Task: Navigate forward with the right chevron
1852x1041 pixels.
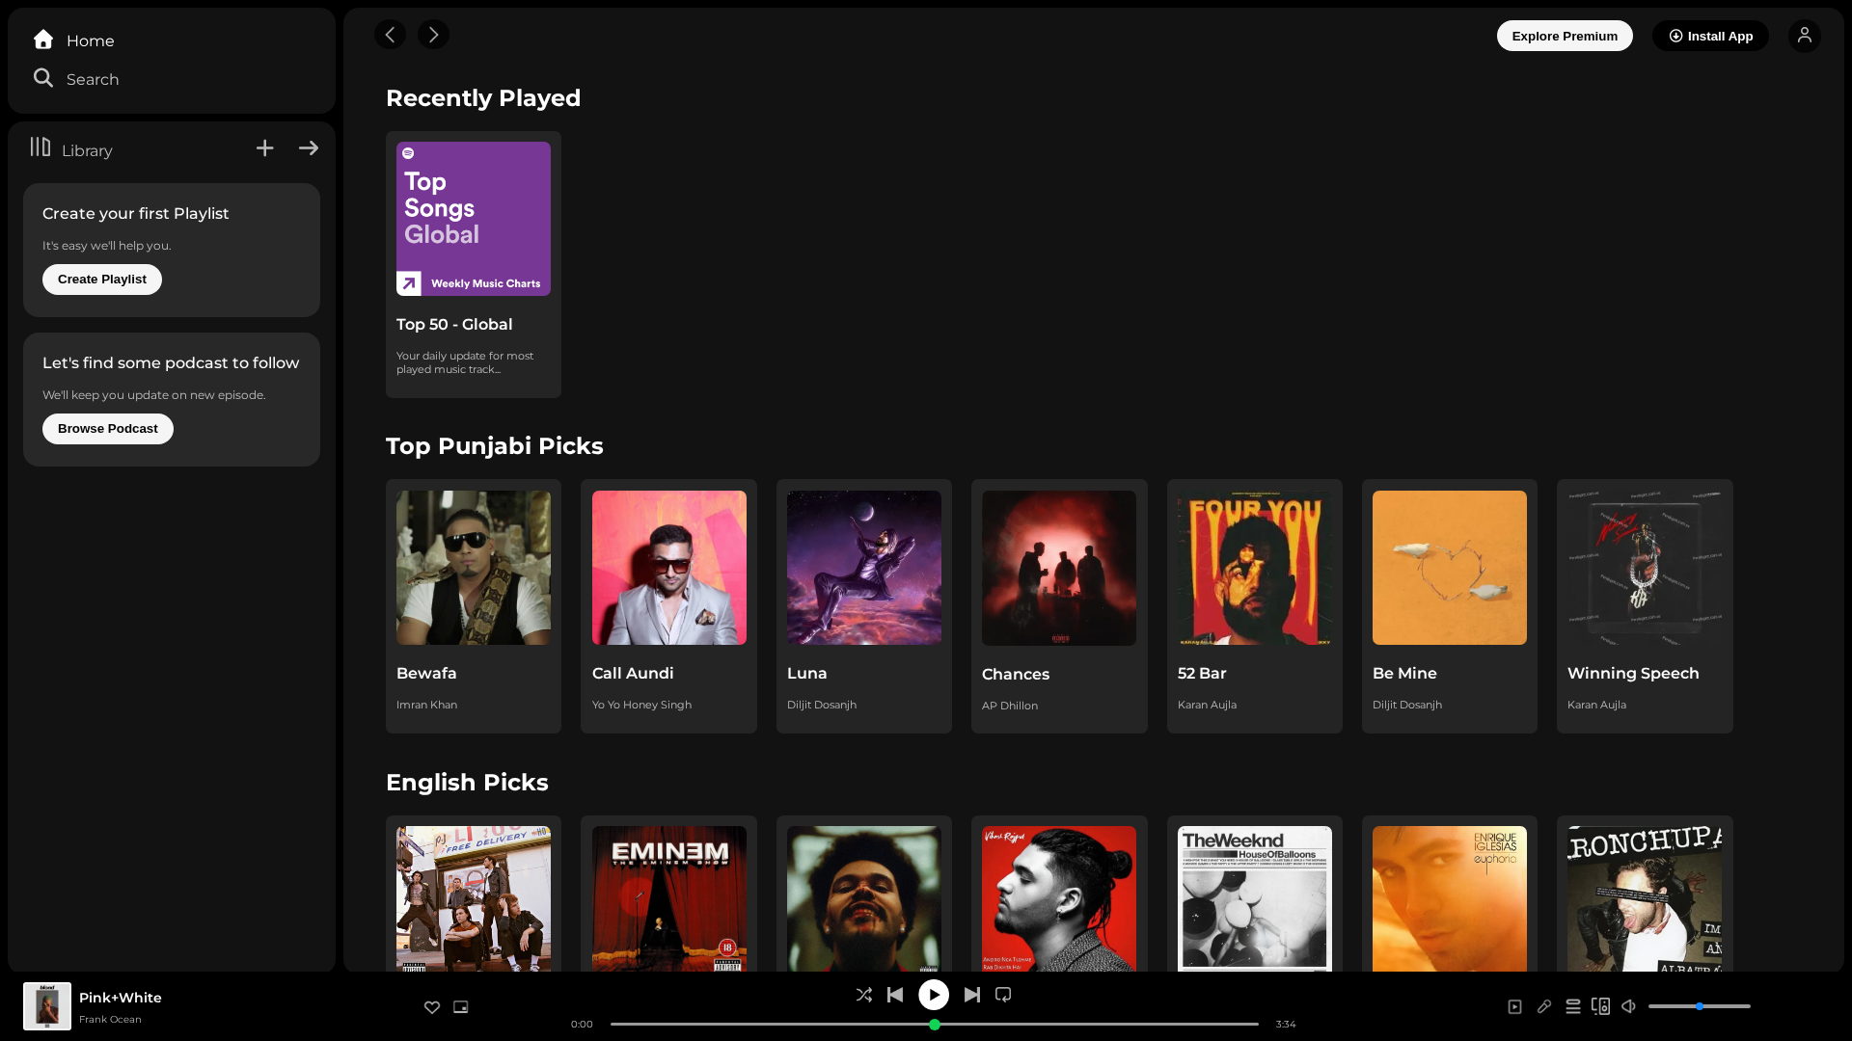Action: tap(433, 35)
